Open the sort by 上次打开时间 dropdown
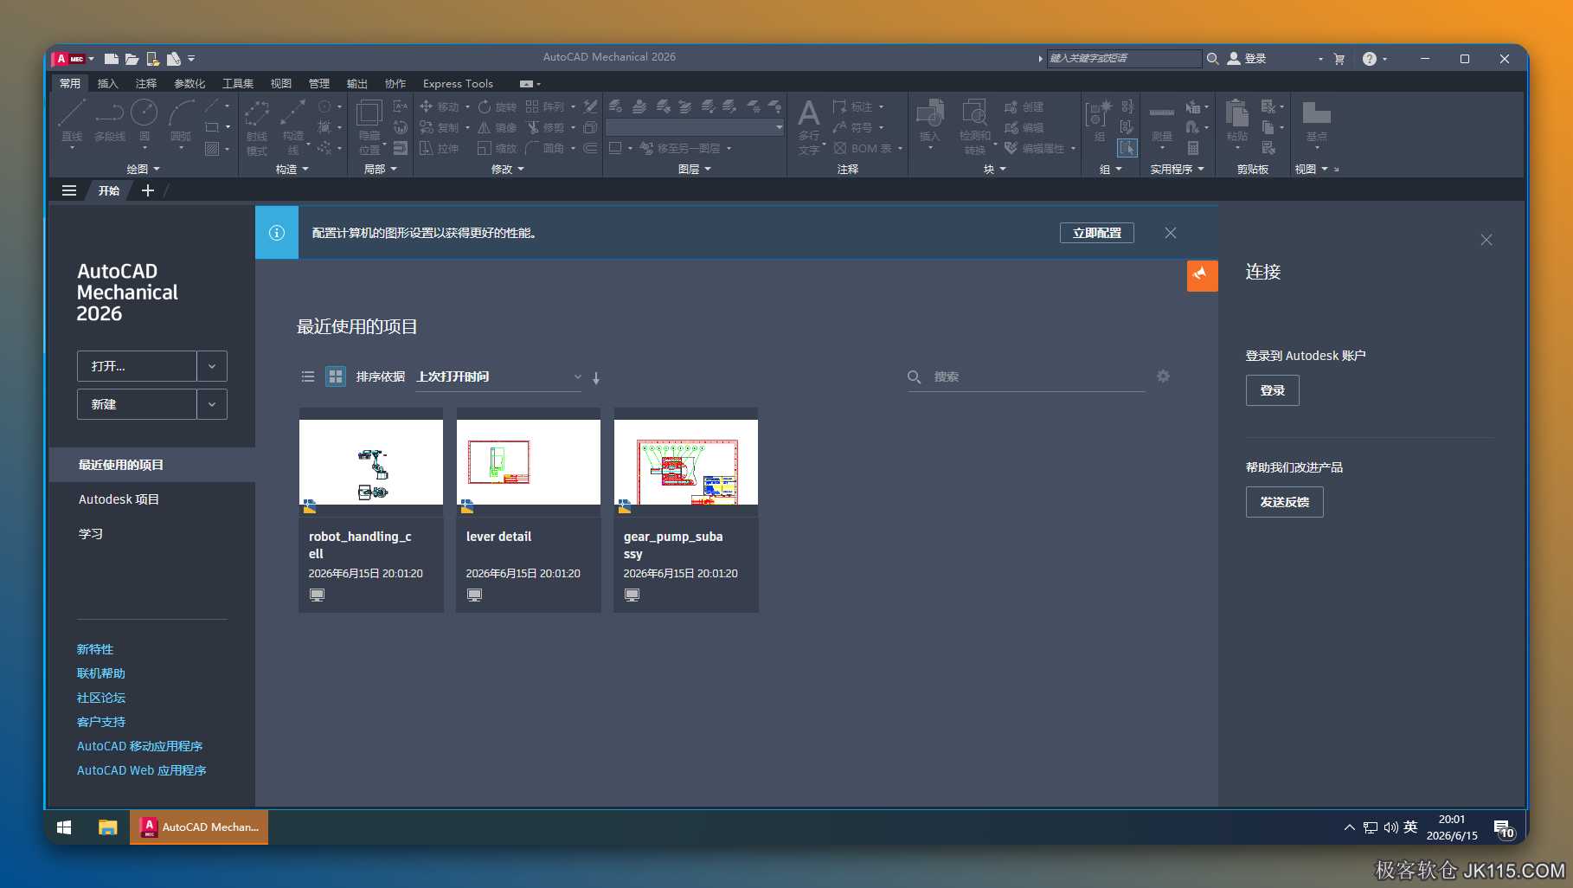Viewport: 1573px width, 888px height. pos(498,376)
